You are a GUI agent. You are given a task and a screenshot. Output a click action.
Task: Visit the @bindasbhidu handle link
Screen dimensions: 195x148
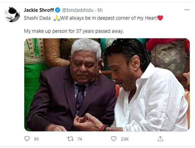click(77, 10)
